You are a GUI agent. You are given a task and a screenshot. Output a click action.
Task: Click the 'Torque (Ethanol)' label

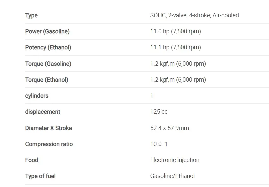pos(47,80)
